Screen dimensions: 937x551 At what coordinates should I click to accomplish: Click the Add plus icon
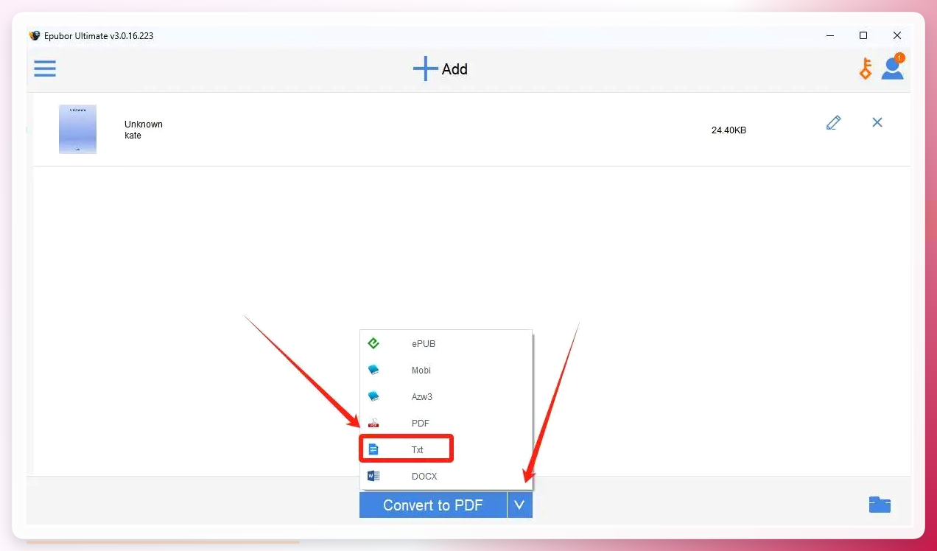coord(425,69)
